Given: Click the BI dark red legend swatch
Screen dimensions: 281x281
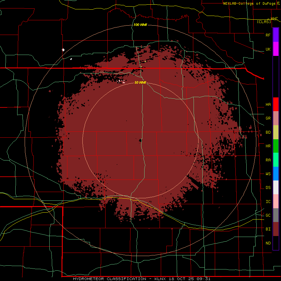Looking at the screenshot, I should tap(276, 229).
